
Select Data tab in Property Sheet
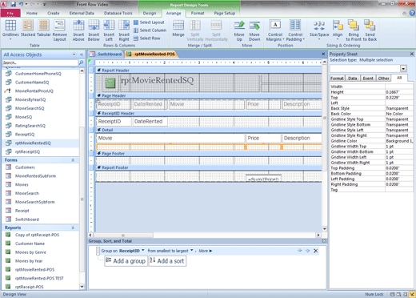point(353,79)
